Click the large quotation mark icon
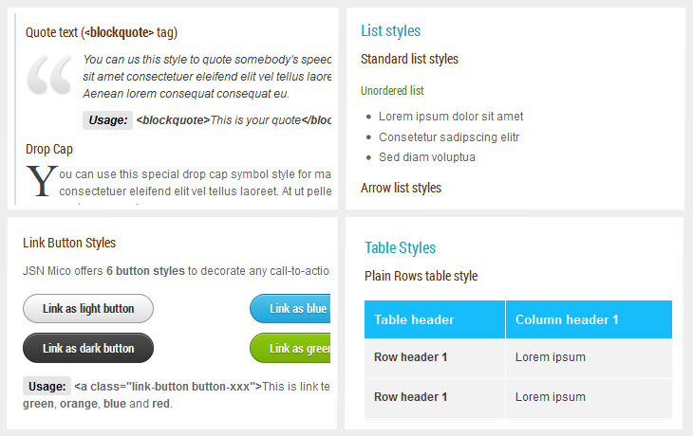This screenshot has width=693, height=436. click(49, 77)
